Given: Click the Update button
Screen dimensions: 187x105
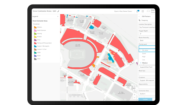Looking at the screenshot, I should coord(145,99).
